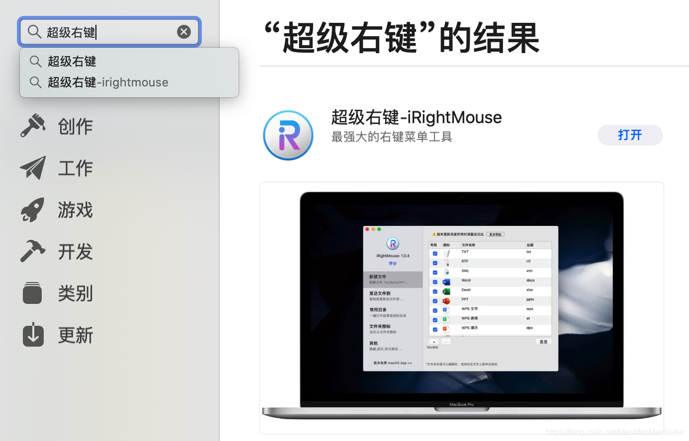Click the hammer icon for 开发
689x441 pixels.
(x=33, y=251)
